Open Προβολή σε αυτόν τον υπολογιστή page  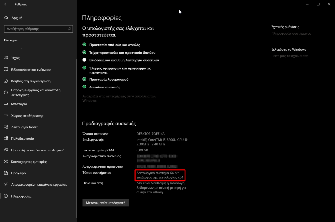coord(38,150)
